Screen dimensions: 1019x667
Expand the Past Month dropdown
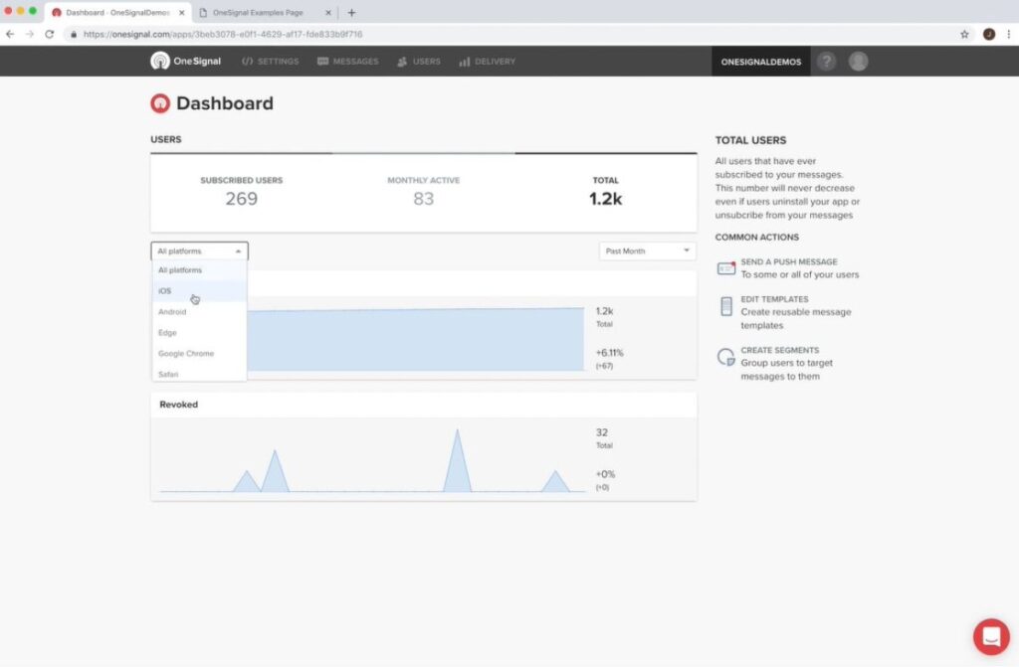pyautogui.click(x=647, y=251)
